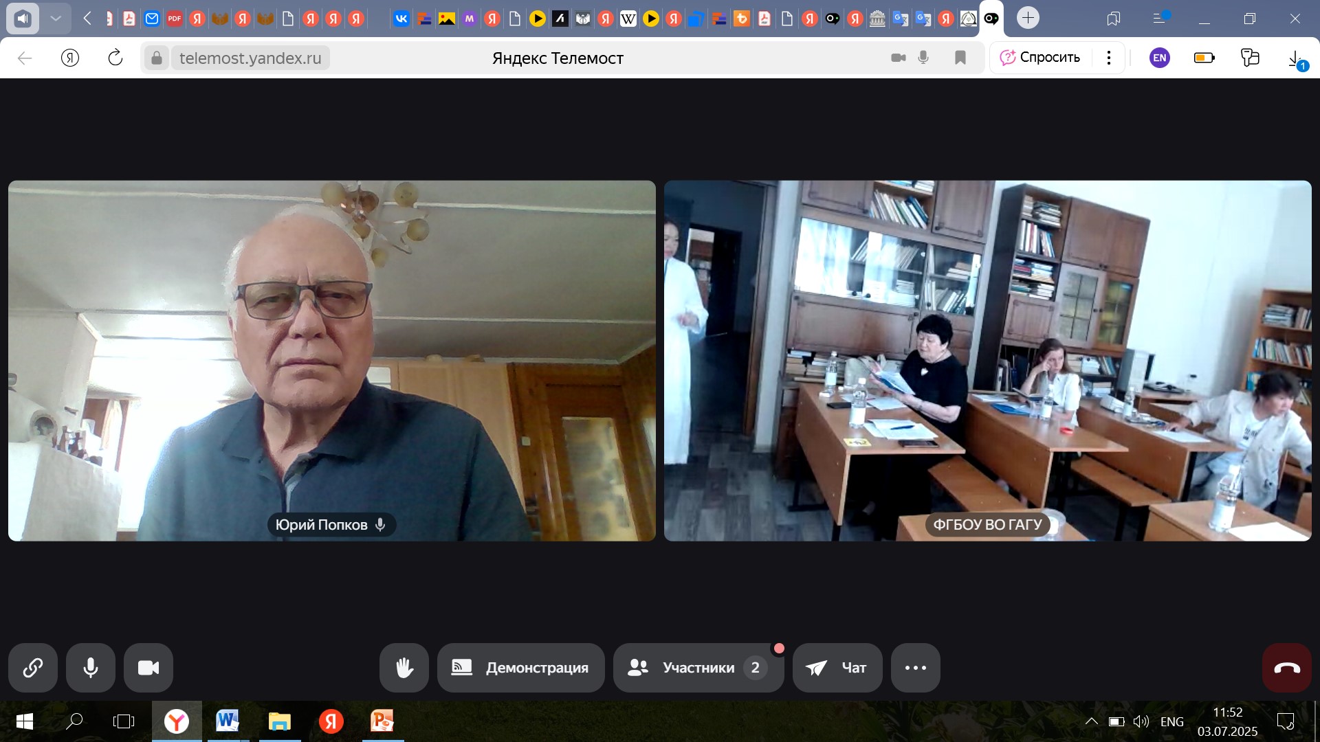
Task: Click Спросить assistant button
Action: pyautogui.click(x=1040, y=58)
